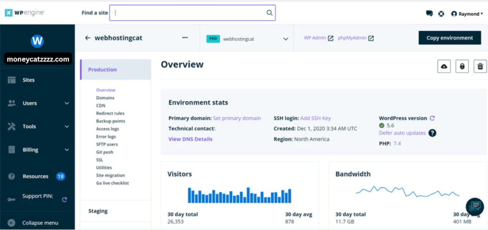Viewport: 488px width, 230px height.
Task: Regenerate the Support PIN refresh icon
Action: coord(64,200)
